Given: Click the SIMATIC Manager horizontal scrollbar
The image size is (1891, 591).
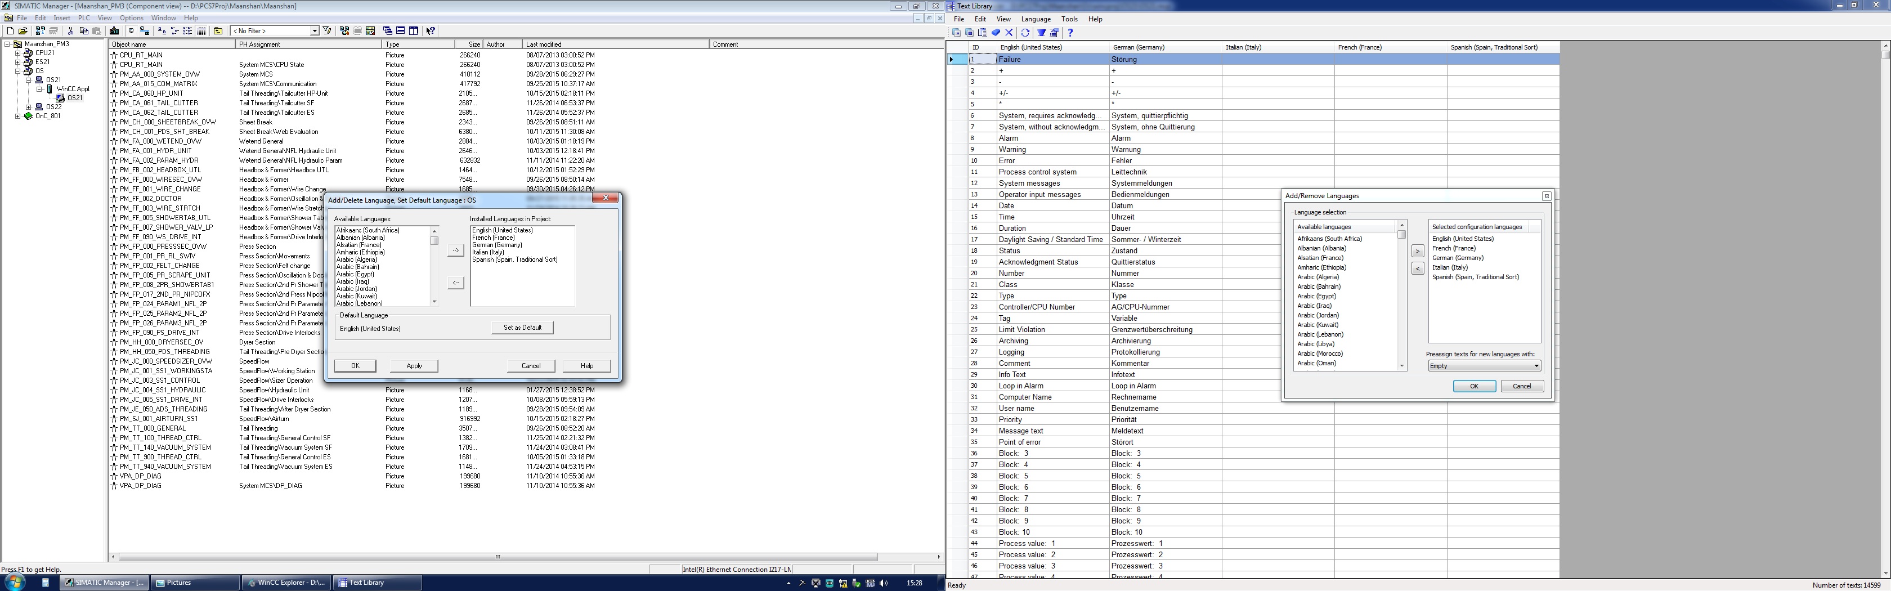Looking at the screenshot, I should pos(499,557).
